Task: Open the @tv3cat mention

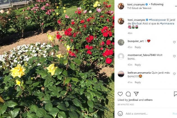Action: coord(137,24)
